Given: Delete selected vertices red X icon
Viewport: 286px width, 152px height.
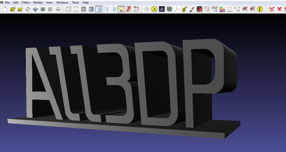Looking at the screenshot, I should pos(272,9).
